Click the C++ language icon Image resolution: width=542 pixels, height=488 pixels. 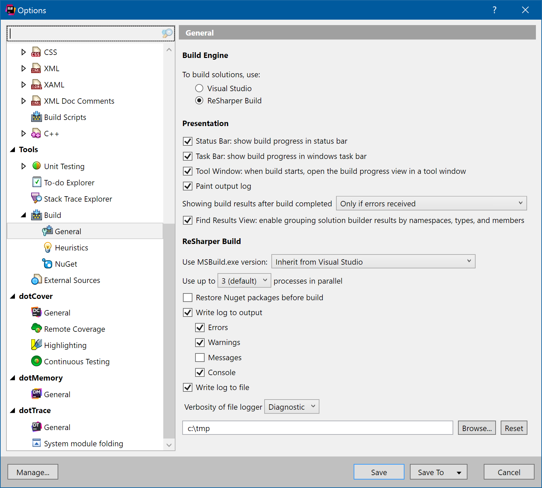36,133
